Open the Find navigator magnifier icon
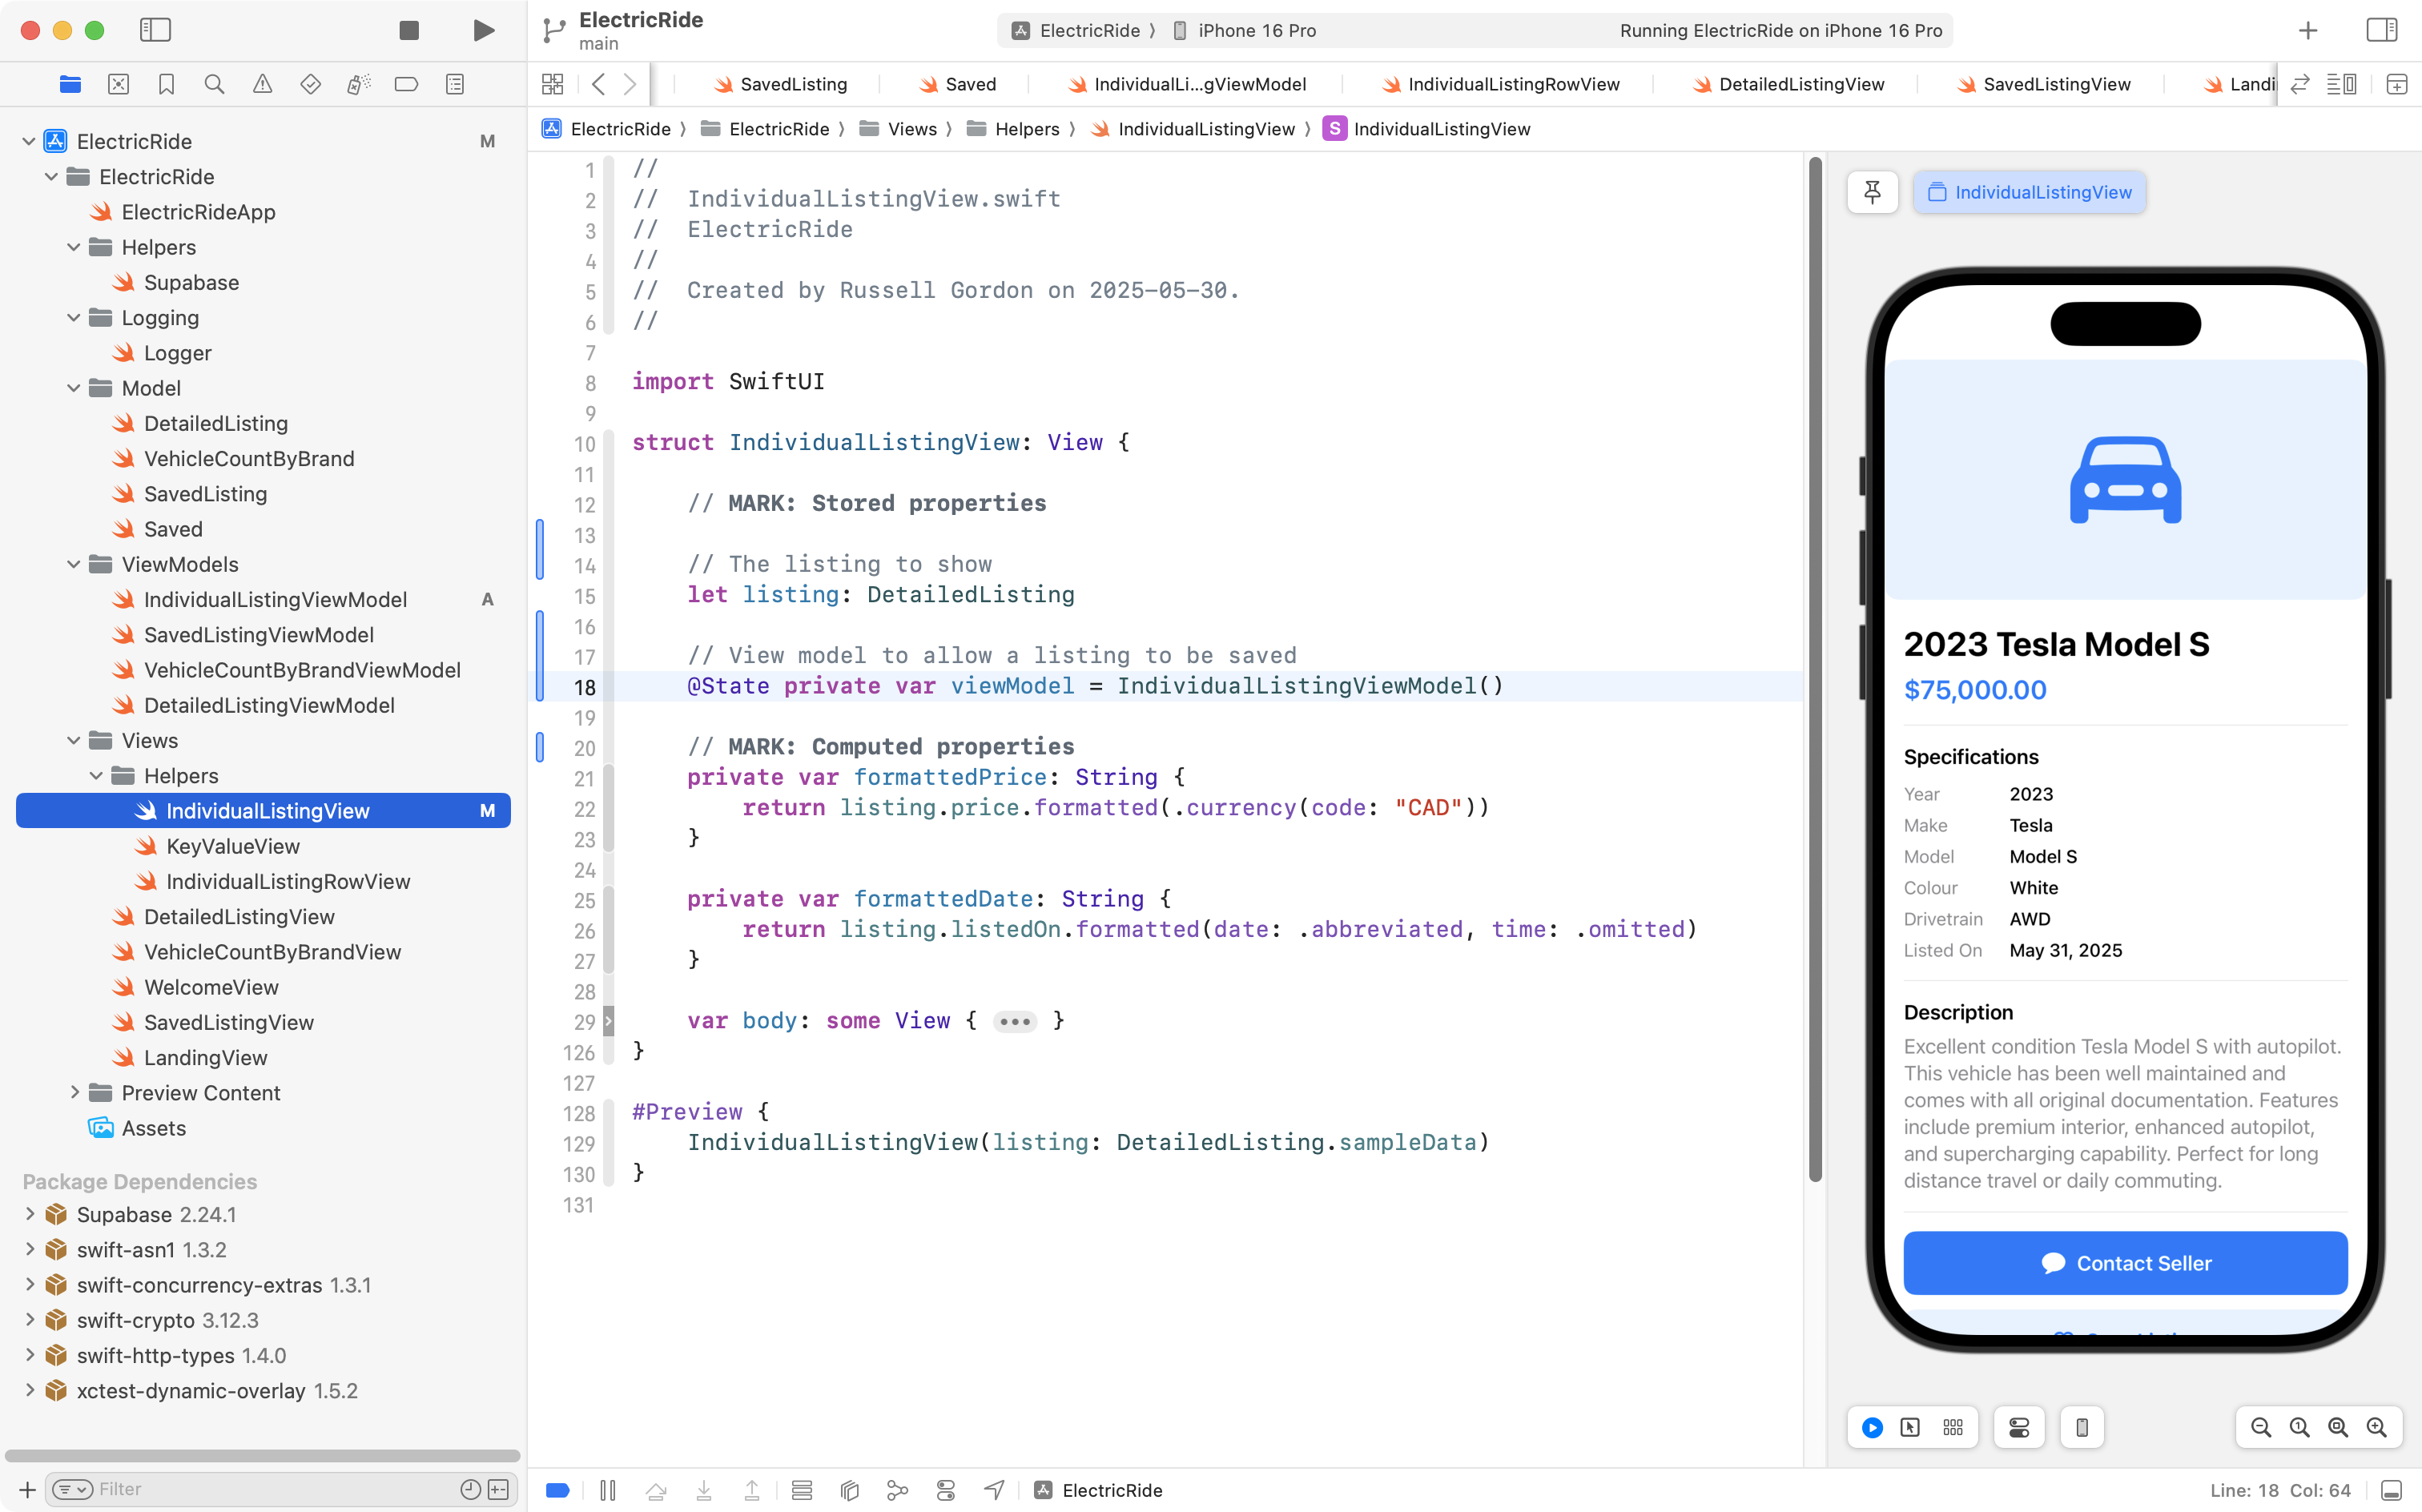The image size is (2422, 1512). point(214,84)
